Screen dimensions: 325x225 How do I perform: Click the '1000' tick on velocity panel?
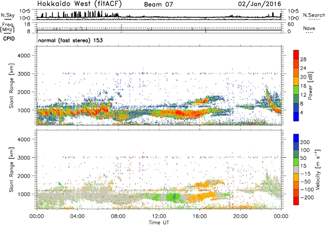[x=24, y=194]
